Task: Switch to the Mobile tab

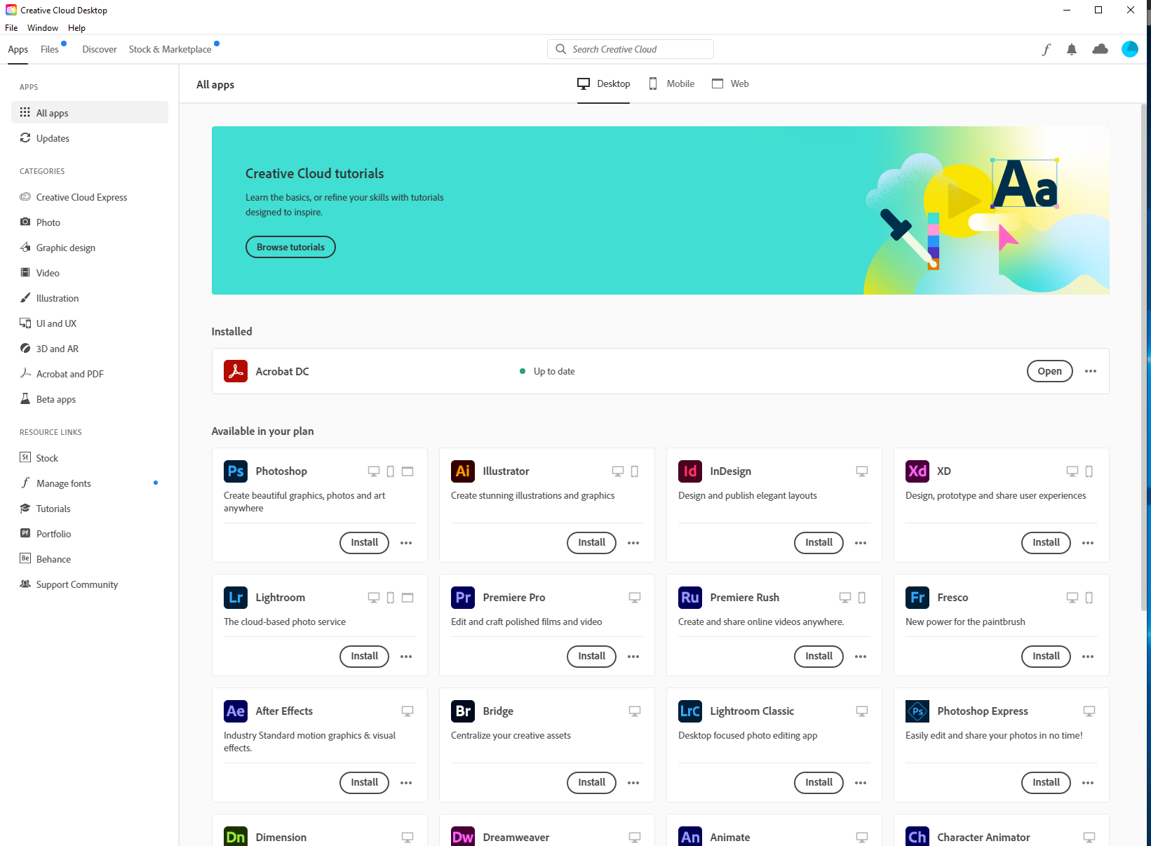Action: click(671, 83)
